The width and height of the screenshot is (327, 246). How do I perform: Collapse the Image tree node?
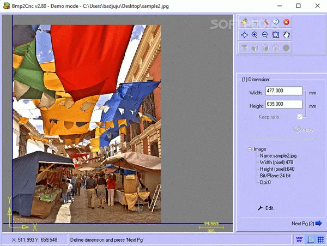(x=249, y=149)
